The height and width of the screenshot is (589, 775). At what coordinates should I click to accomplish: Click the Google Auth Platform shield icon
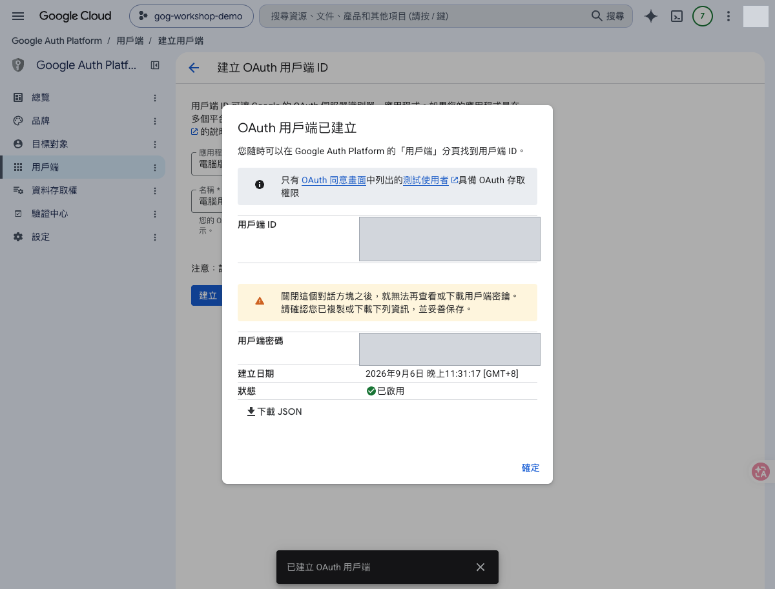point(18,65)
